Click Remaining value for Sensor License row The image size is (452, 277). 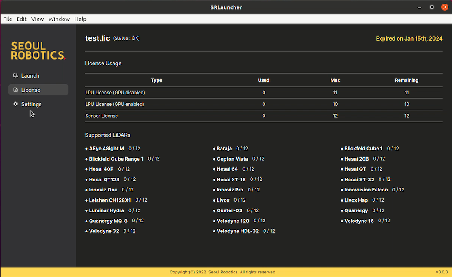[x=407, y=116]
